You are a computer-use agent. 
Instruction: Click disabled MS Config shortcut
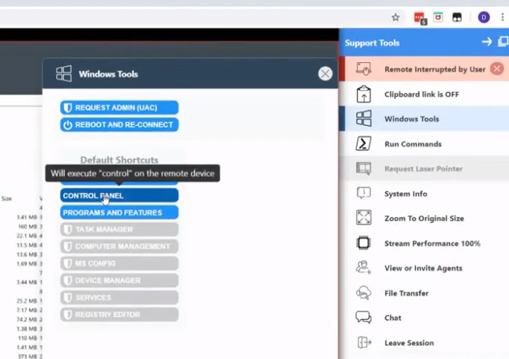click(119, 263)
